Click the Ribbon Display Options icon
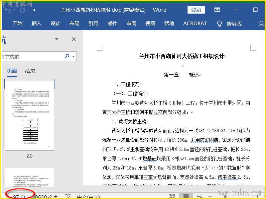This screenshot has width=266, height=199. click(217, 10)
